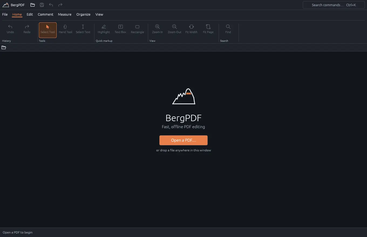Open the View ribbon tab
Image resolution: width=367 pixels, height=237 pixels.
point(99,15)
